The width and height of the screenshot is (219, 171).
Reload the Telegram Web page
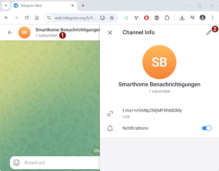(27, 18)
